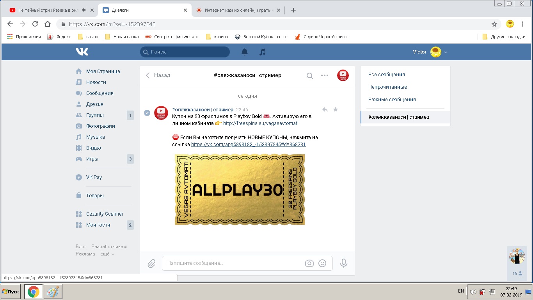This screenshot has width=533, height=300.
Task: Open the vk.com/app5898182 unsubscribe link
Action: coord(248,145)
